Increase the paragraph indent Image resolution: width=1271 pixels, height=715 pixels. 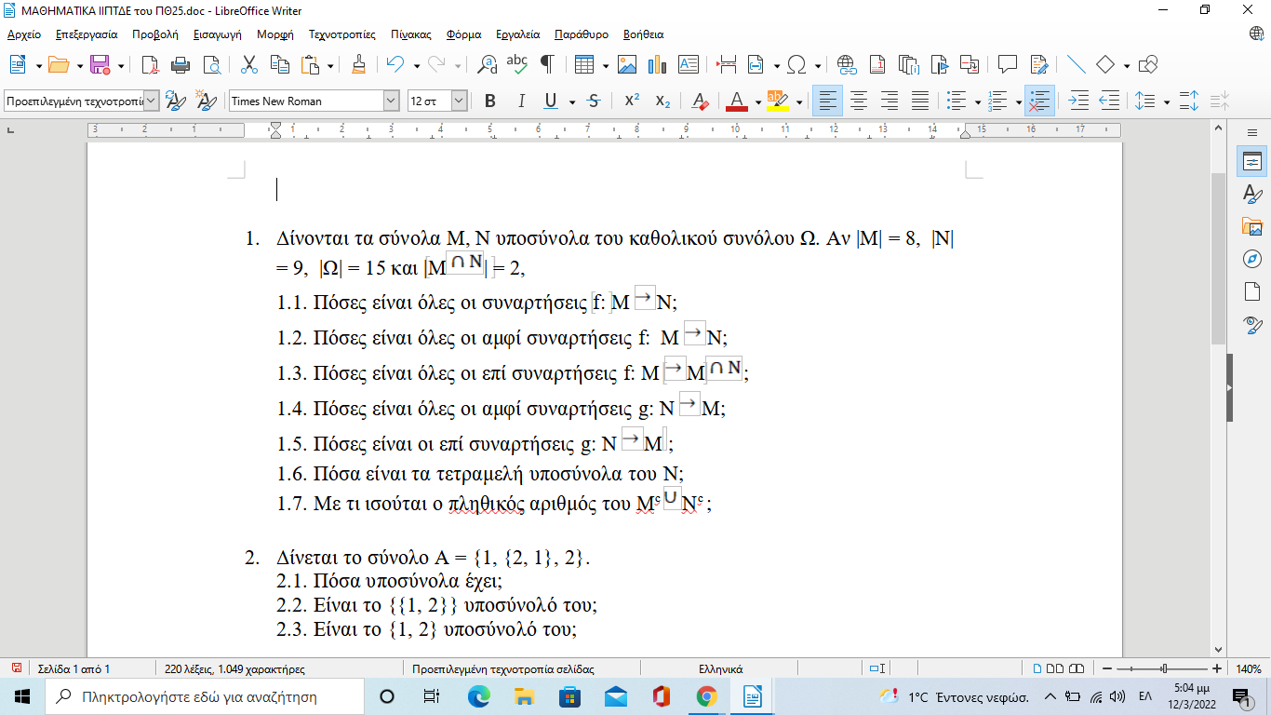click(x=1078, y=101)
